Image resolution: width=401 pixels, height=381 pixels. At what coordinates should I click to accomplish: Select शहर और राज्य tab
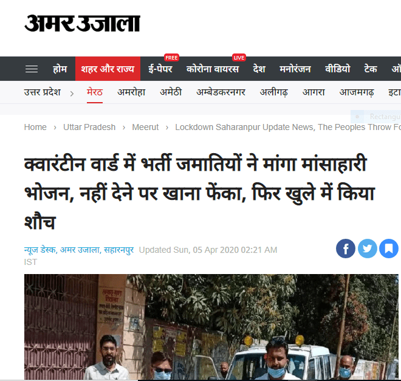(108, 69)
